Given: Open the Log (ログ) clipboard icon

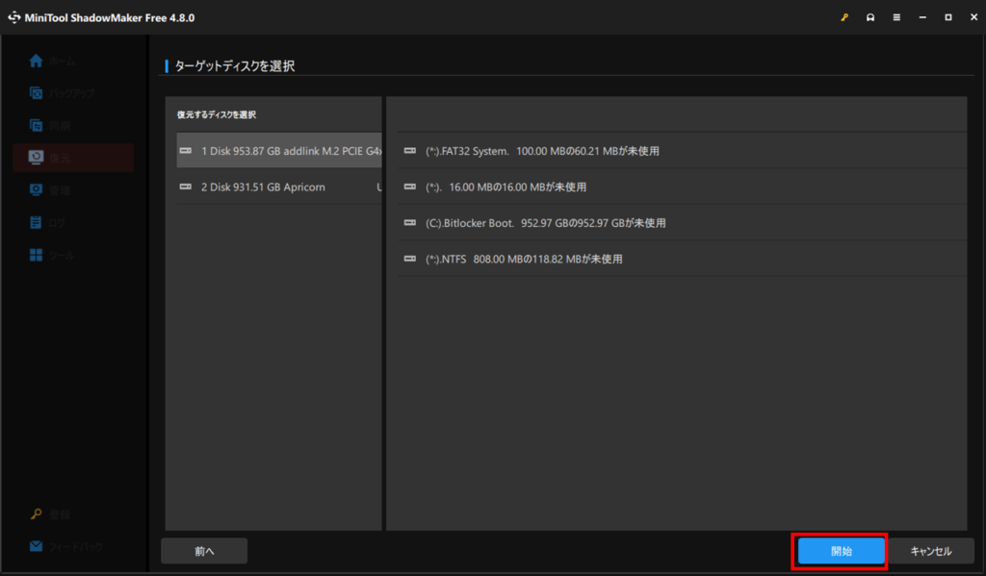Looking at the screenshot, I should click(37, 223).
